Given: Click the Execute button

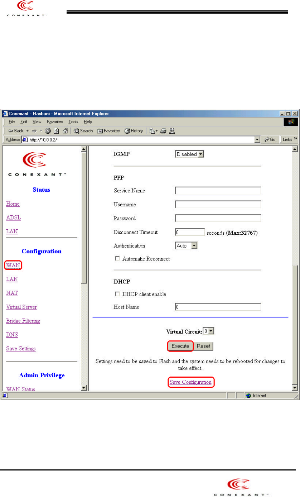Looking at the screenshot, I should click(180, 346).
